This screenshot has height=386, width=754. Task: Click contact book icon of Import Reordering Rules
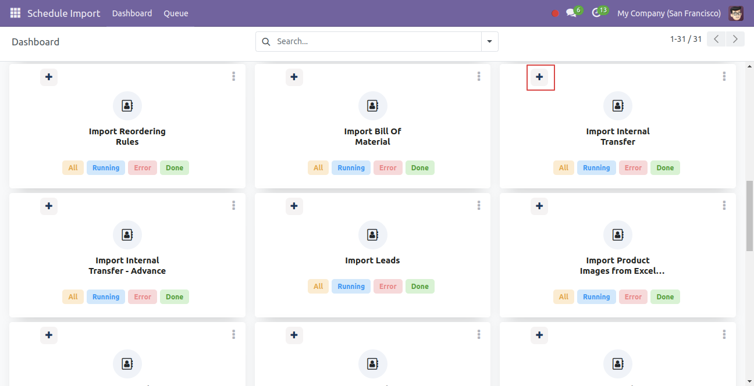pyautogui.click(x=127, y=106)
